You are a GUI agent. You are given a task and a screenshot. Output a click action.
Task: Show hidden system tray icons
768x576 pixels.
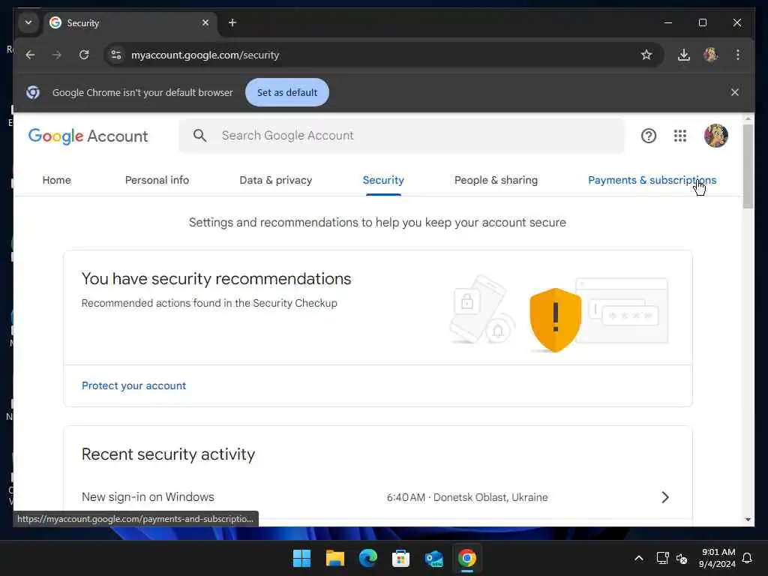click(x=639, y=558)
